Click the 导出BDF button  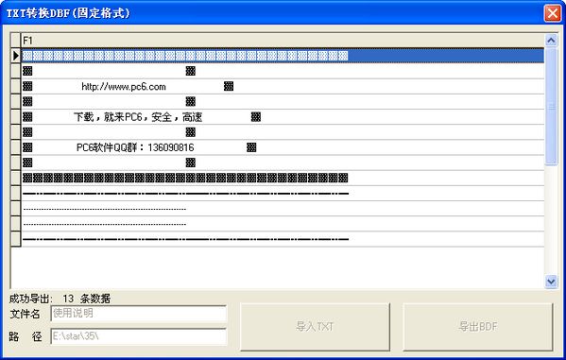[477, 327]
